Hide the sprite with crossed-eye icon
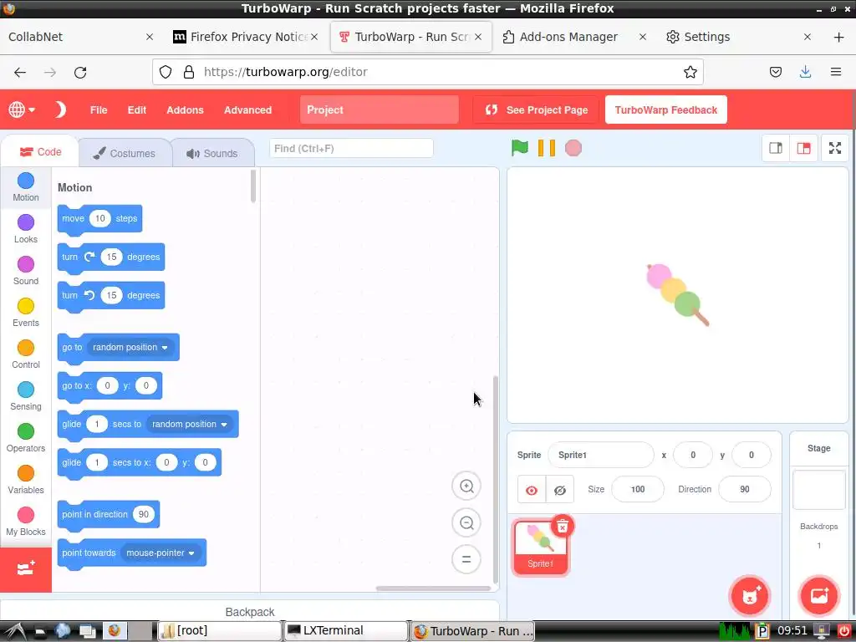The width and height of the screenshot is (856, 642). (559, 490)
